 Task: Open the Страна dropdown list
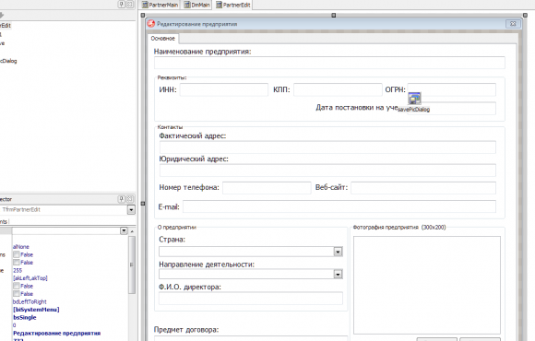coord(338,252)
